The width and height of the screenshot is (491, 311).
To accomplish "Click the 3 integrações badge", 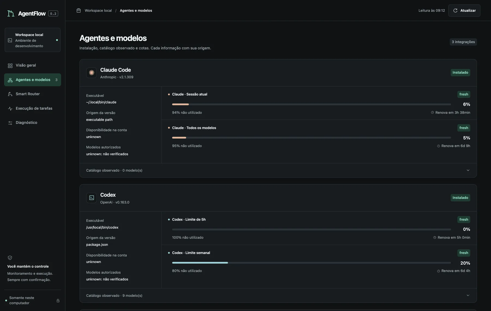I will pyautogui.click(x=463, y=42).
